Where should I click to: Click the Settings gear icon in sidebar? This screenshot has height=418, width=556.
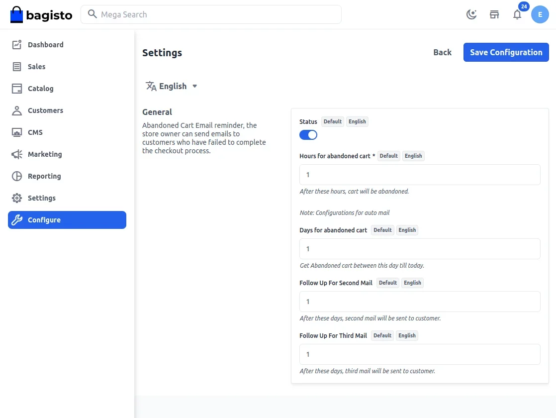(x=17, y=198)
